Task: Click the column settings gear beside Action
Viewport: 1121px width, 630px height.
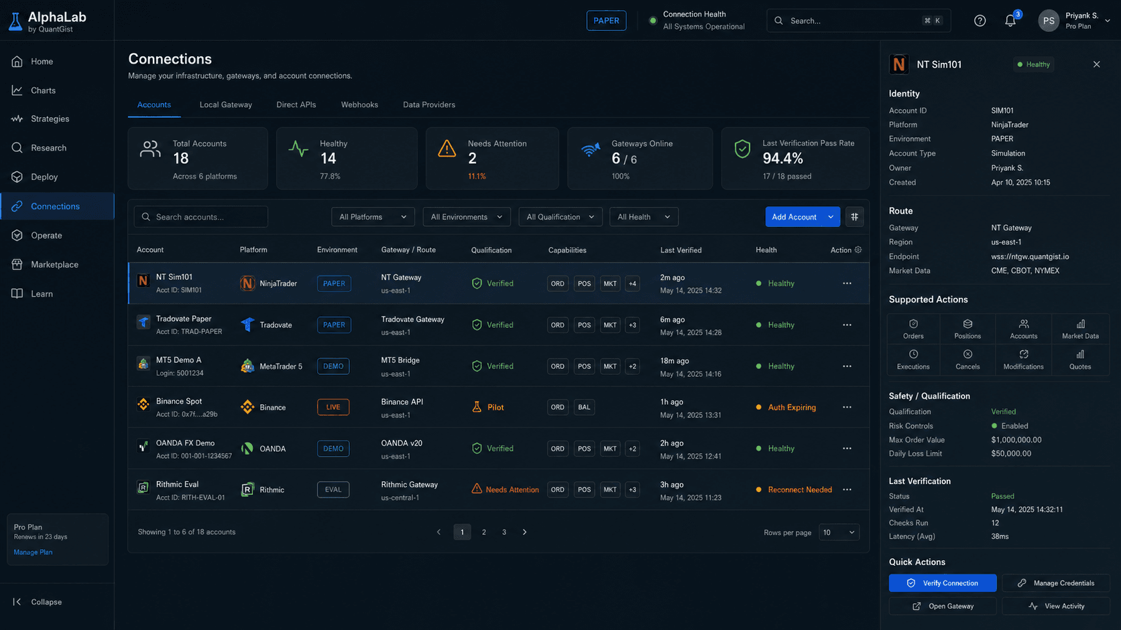Action: click(858, 250)
